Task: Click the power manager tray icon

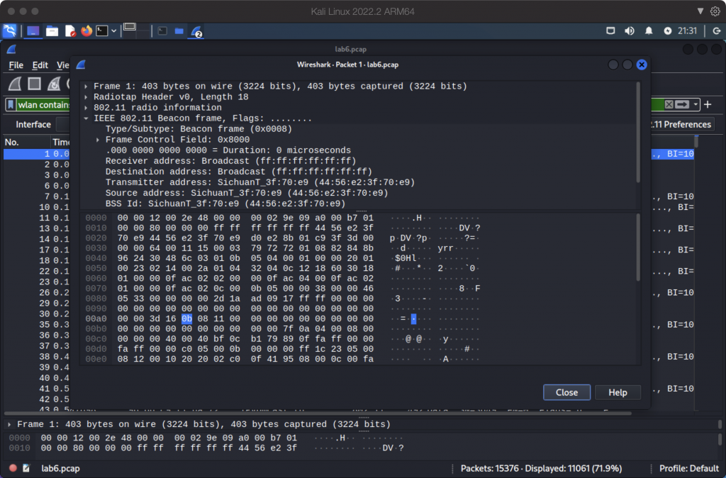Action: click(668, 31)
